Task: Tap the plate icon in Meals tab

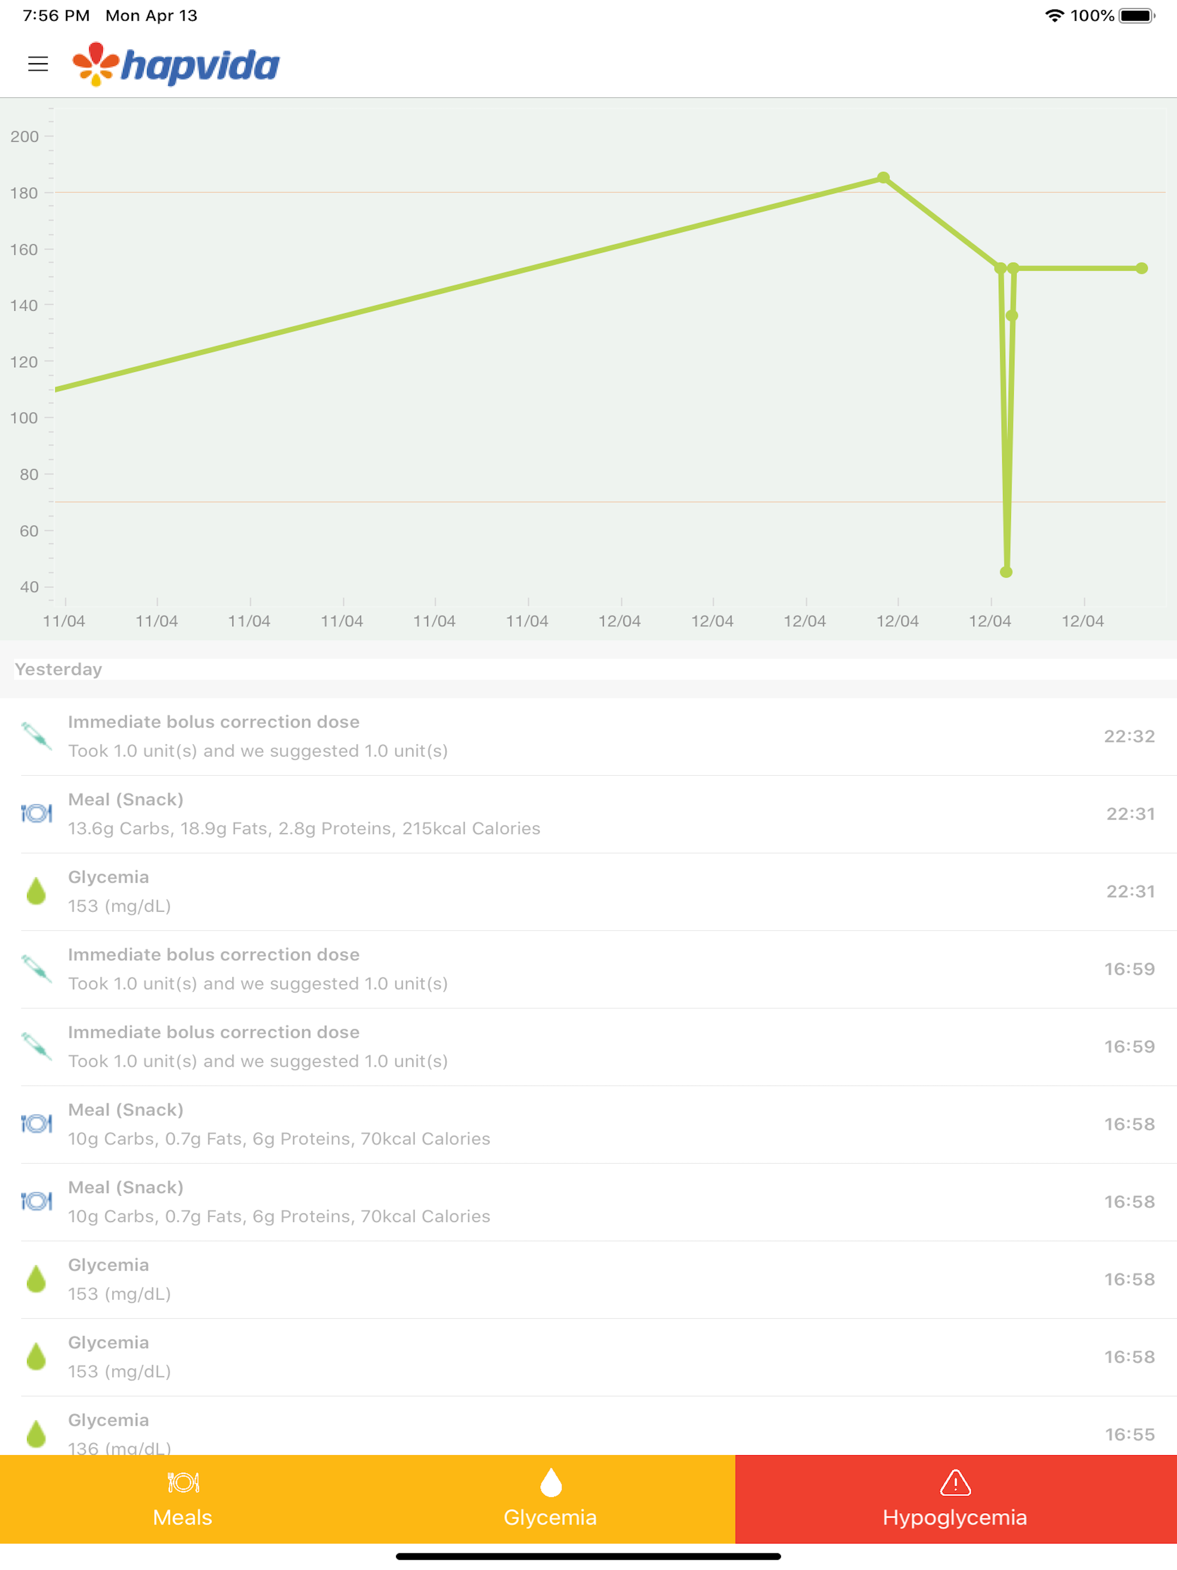Action: (183, 1483)
